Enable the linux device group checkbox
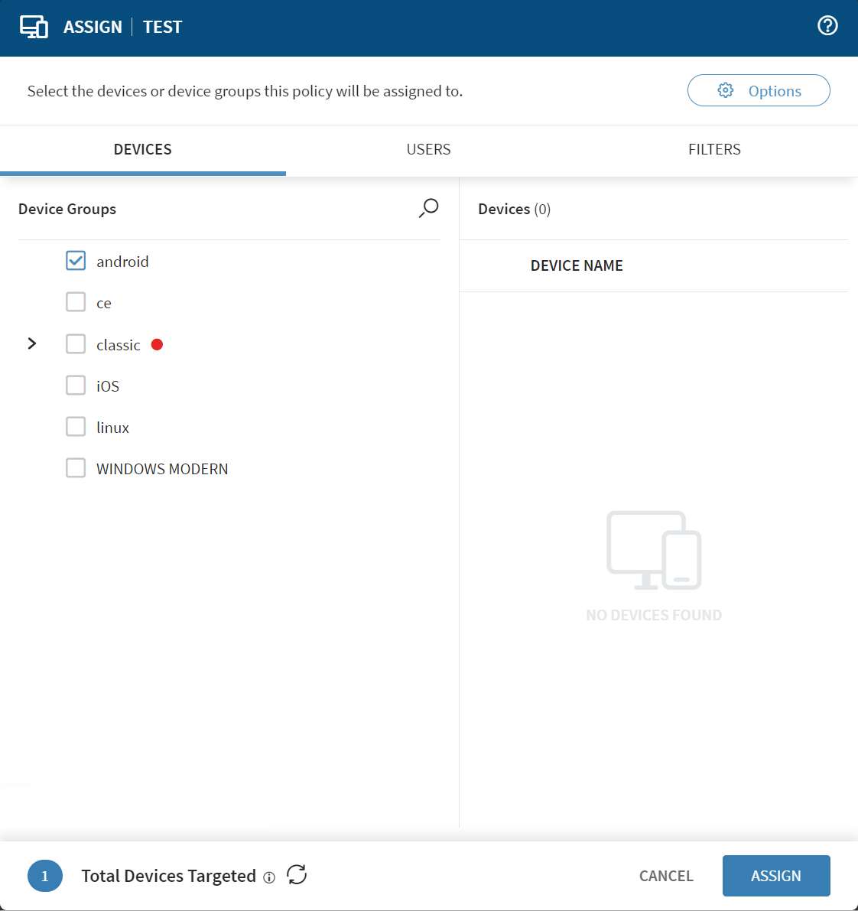The image size is (858, 911). 76,426
